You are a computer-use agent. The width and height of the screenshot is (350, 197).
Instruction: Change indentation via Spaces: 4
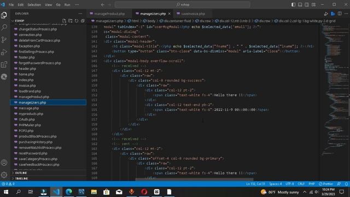pyautogui.click(x=276, y=184)
